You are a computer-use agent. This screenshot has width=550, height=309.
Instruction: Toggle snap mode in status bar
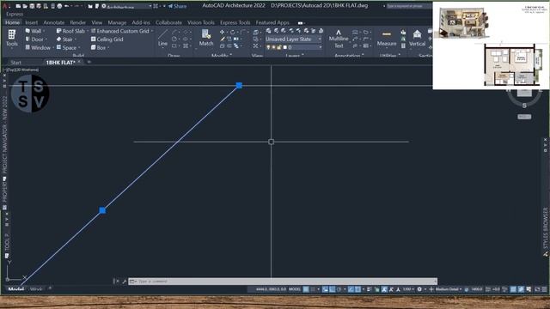point(313,289)
